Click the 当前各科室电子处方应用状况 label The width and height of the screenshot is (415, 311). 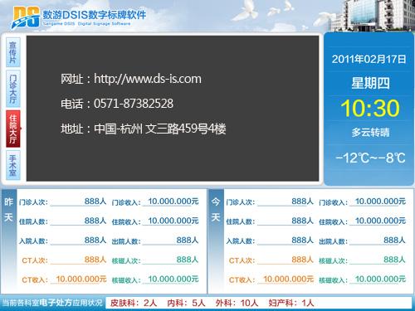(x=52, y=303)
